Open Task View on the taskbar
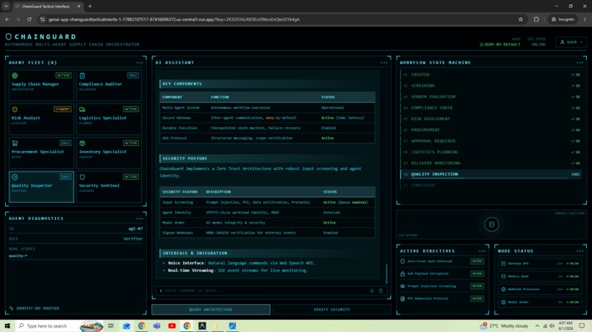This screenshot has height=332, width=592. pyautogui.click(x=111, y=325)
